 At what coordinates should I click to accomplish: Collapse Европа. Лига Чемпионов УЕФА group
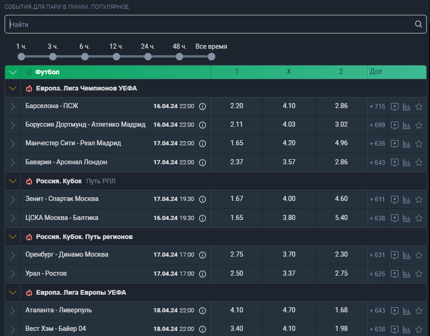tap(13, 88)
